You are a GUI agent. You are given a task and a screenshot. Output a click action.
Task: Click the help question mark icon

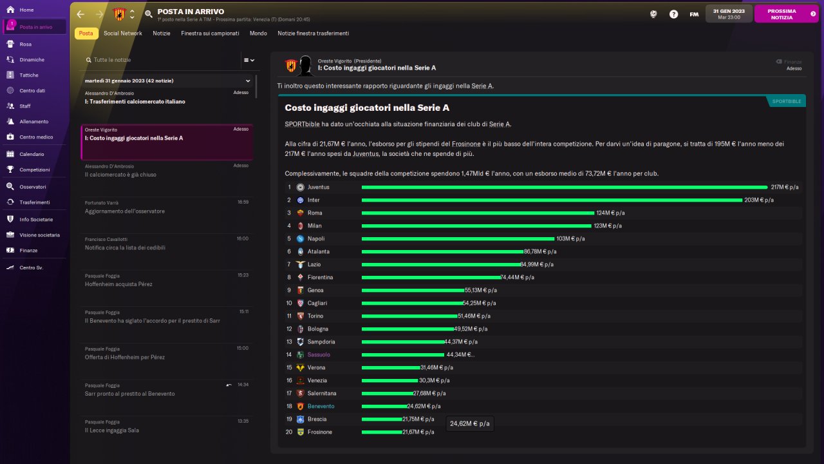pos(673,14)
